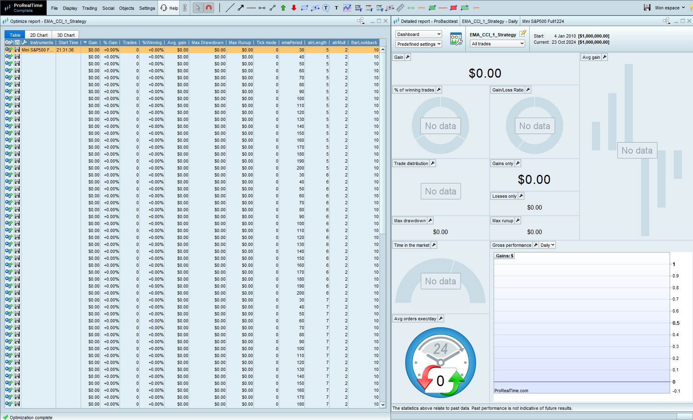The image size is (693, 420).
Task: Toggle the cursor pointer mode
Action: tap(198, 8)
